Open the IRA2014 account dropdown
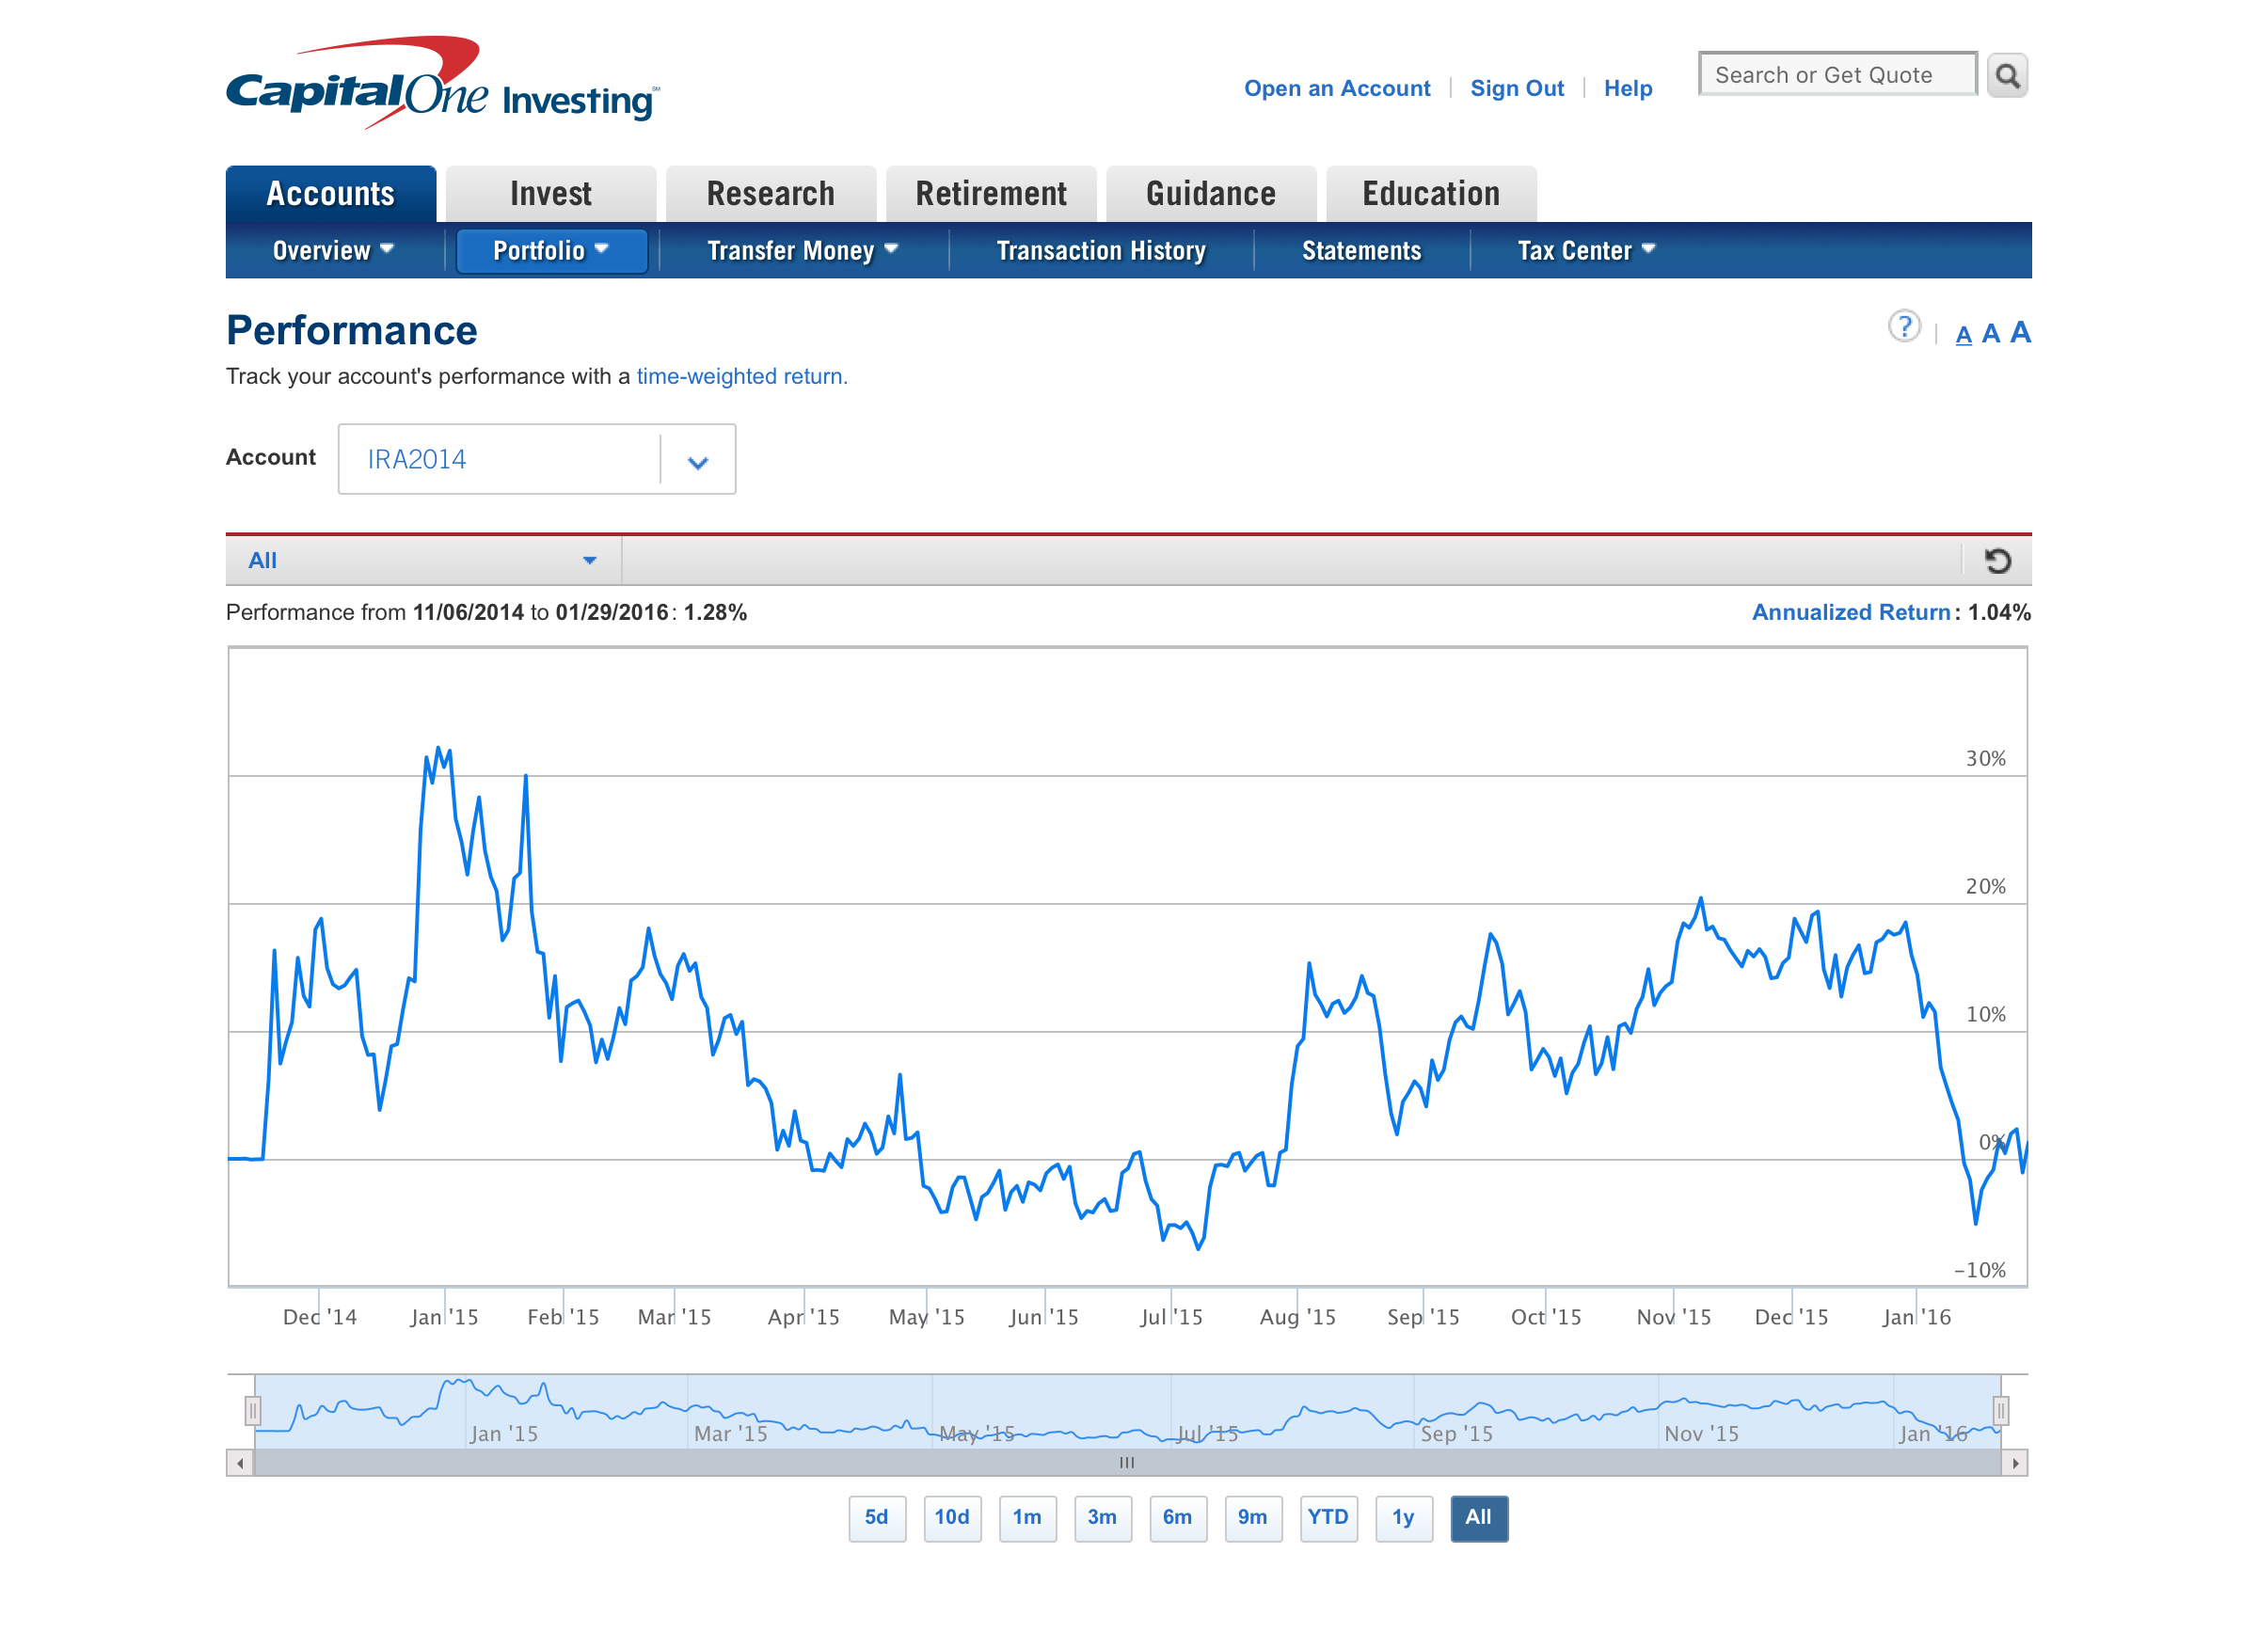Image resolution: width=2258 pixels, height=1632 pixels. 536,459
